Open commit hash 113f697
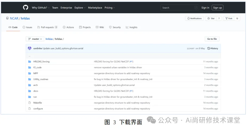248x130 pixels. click(x=191, y=48)
